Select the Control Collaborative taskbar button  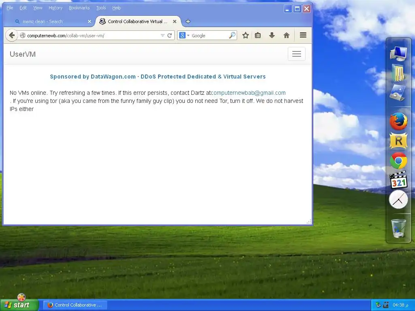tap(75, 305)
